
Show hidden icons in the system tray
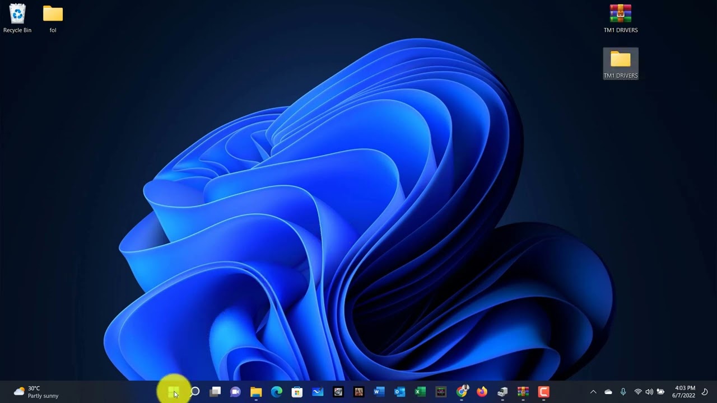593,392
